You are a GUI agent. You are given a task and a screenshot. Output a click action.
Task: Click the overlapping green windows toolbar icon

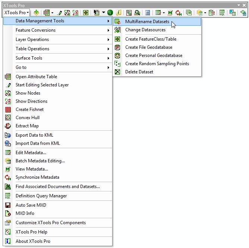189,13
